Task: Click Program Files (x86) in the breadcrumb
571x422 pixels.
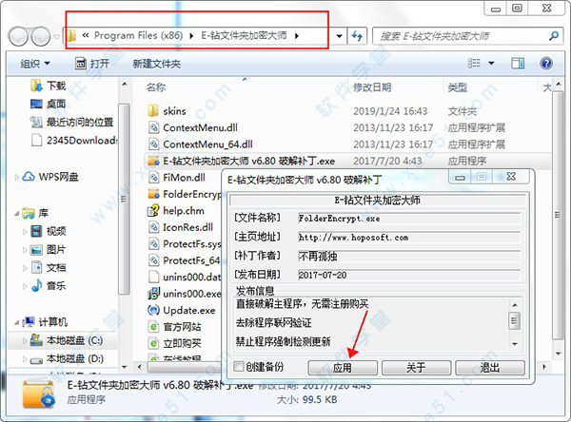Action: point(138,35)
